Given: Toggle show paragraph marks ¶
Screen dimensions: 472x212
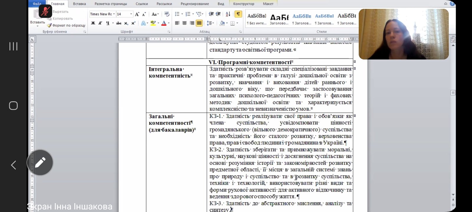Looking at the screenshot, I should (x=238, y=14).
